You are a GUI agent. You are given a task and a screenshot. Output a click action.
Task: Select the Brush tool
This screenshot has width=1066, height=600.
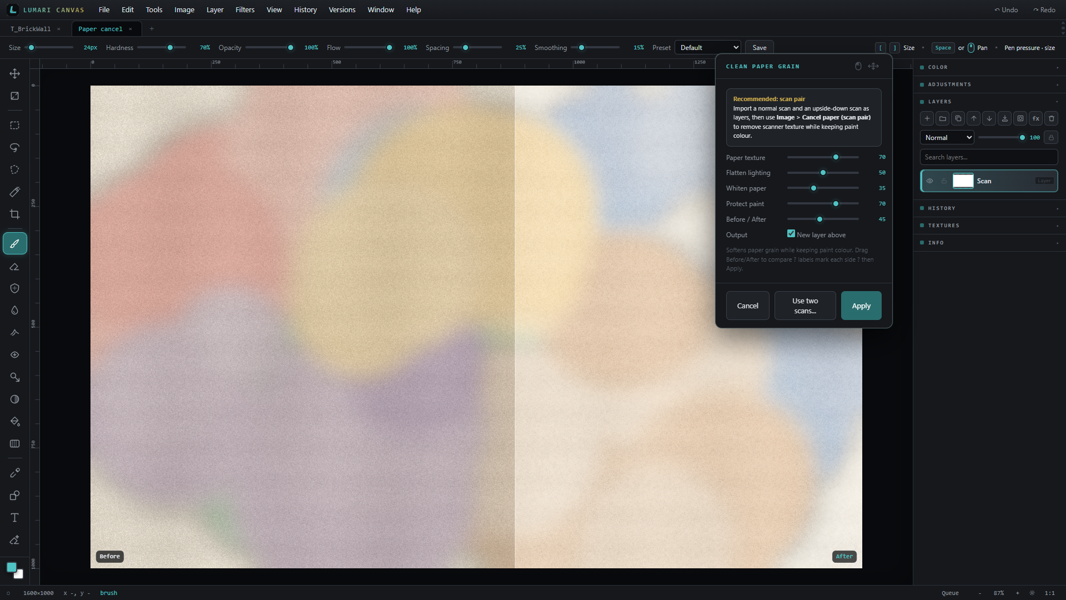[15, 244]
